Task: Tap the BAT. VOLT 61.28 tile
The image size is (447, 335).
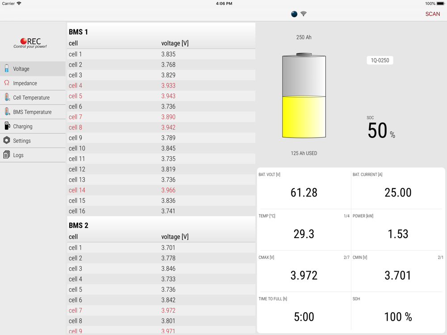Action: 304,188
